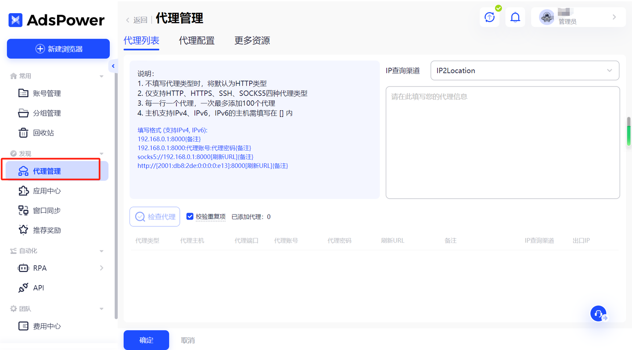632x350 pixels.
Task: Click the 新建浏览器 button
Action: click(x=58, y=48)
